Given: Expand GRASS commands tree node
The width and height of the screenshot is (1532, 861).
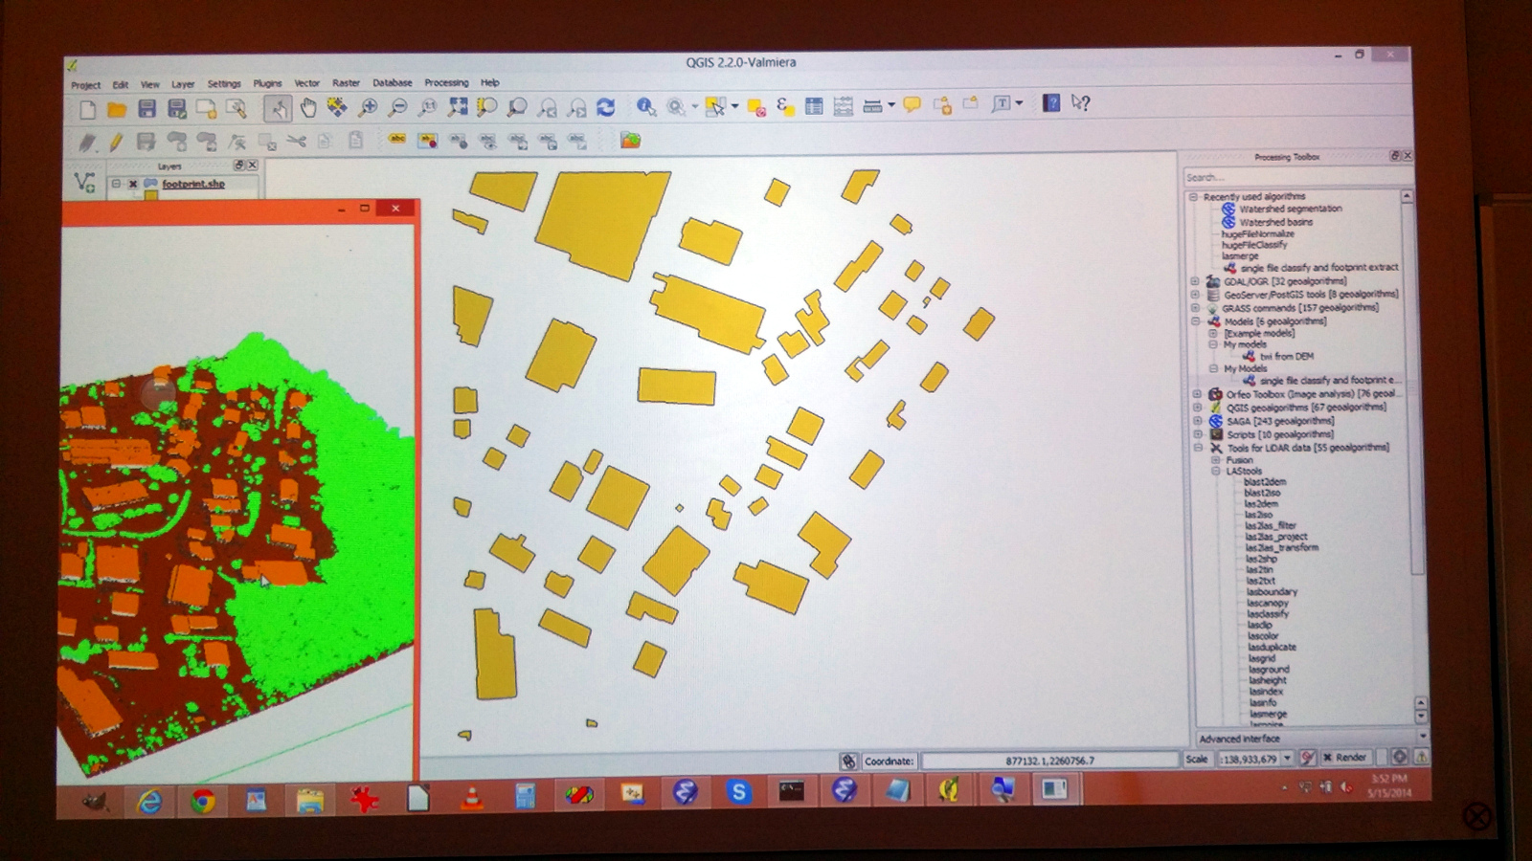Looking at the screenshot, I should [1195, 308].
